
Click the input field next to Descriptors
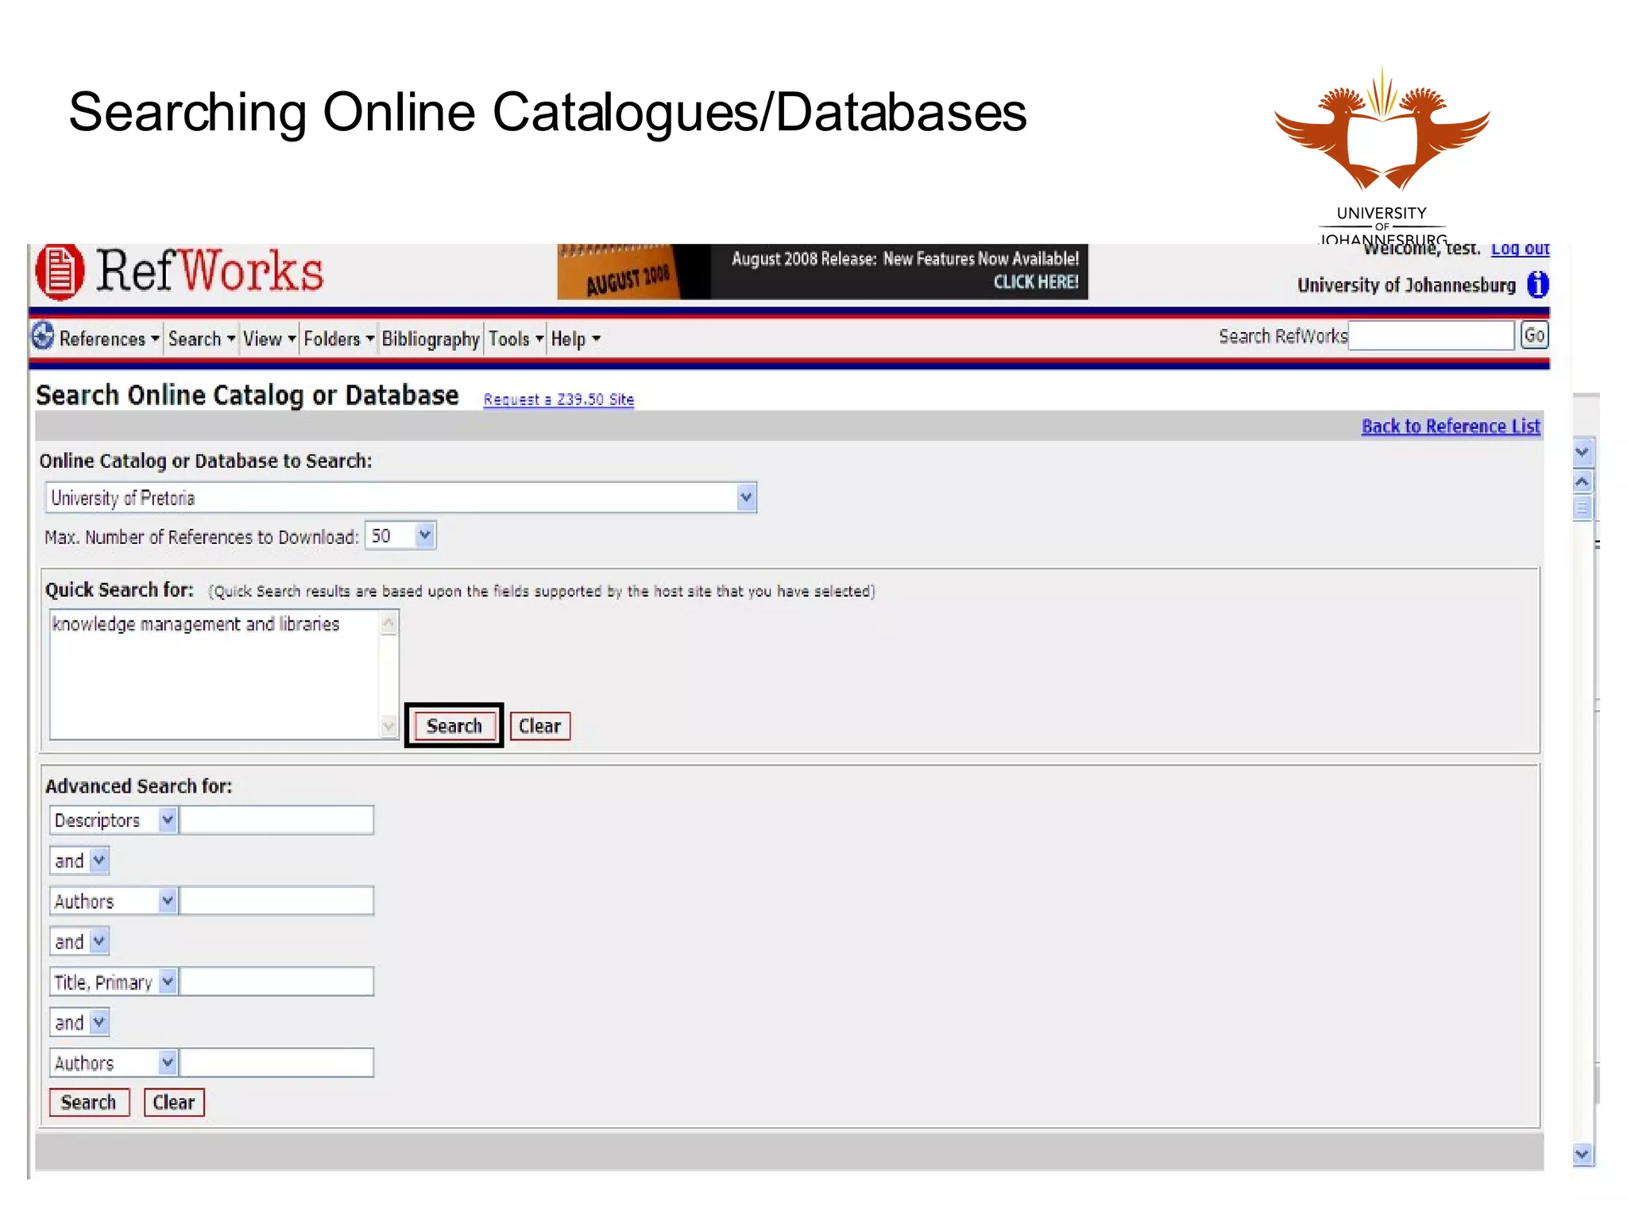pyautogui.click(x=276, y=820)
